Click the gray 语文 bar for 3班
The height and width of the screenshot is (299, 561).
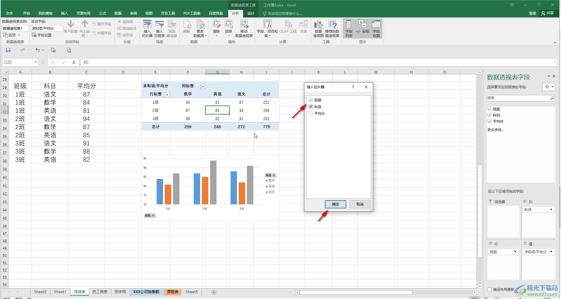[x=250, y=185]
